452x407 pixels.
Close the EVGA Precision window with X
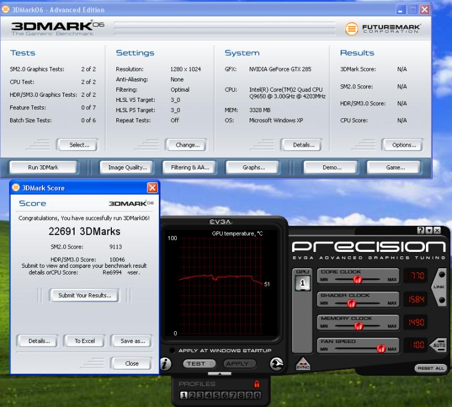pyautogui.click(x=437, y=230)
